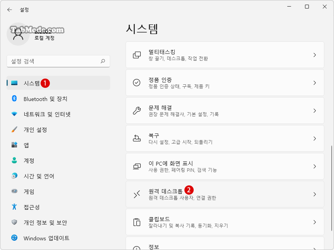Click the vertical scrollbar on right edge

pos(331,188)
